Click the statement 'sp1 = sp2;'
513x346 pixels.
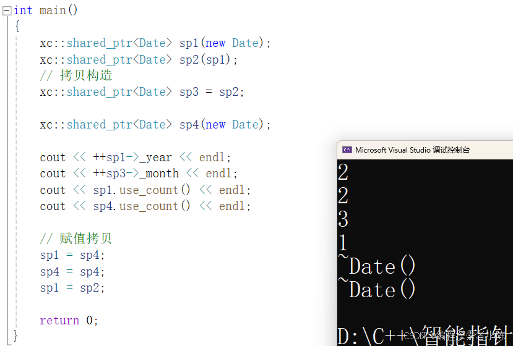pyautogui.click(x=72, y=288)
